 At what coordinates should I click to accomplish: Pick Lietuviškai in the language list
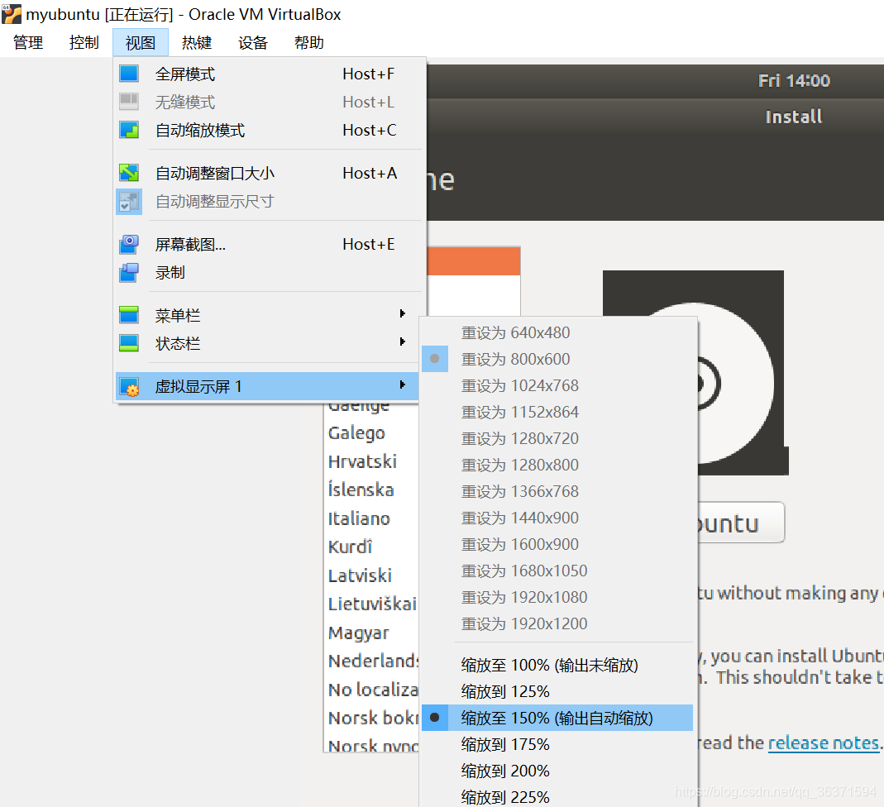coord(373,604)
